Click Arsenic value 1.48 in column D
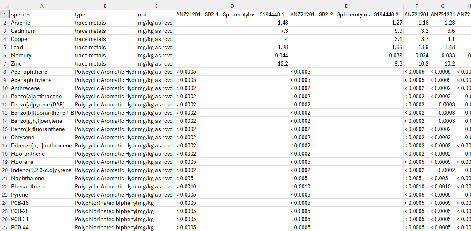Screen dimensions: 471x231 tap(232, 23)
